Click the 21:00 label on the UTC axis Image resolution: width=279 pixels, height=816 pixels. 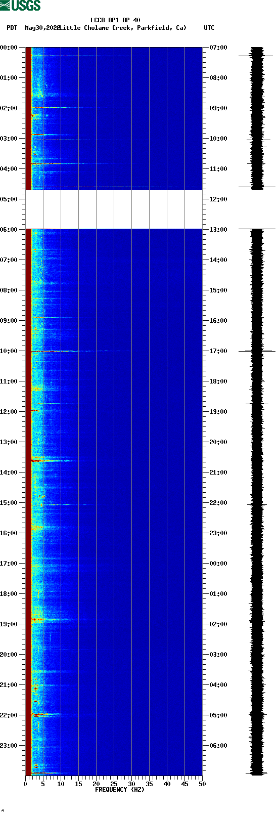point(218,473)
